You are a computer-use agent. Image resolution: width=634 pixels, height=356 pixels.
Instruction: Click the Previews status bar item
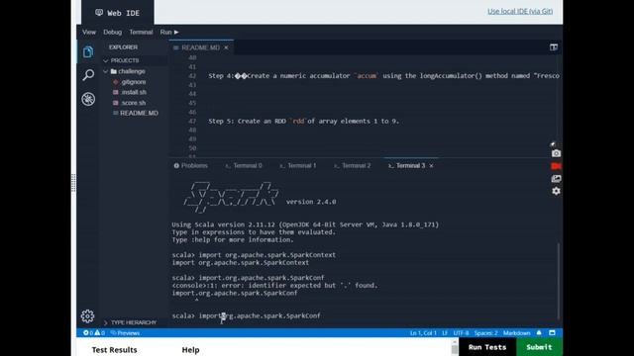click(x=126, y=333)
